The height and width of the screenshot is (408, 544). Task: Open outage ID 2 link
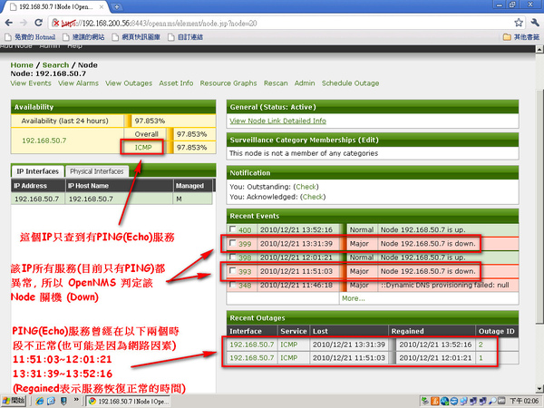pos(481,345)
